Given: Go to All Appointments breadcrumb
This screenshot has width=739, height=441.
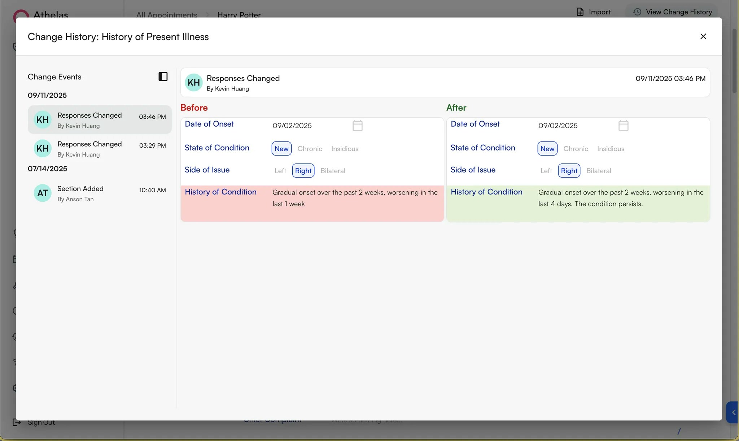Looking at the screenshot, I should coord(167,15).
